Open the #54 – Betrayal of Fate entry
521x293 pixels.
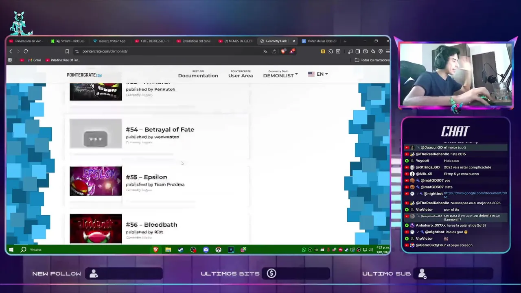tap(160, 129)
